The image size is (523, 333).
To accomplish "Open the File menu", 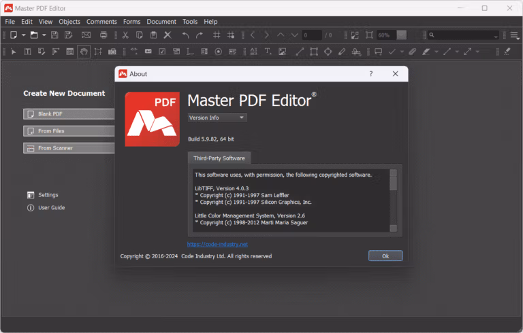I will pos(10,22).
